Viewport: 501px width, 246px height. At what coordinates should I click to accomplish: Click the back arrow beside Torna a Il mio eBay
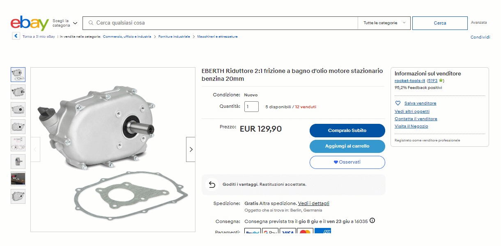pos(16,36)
